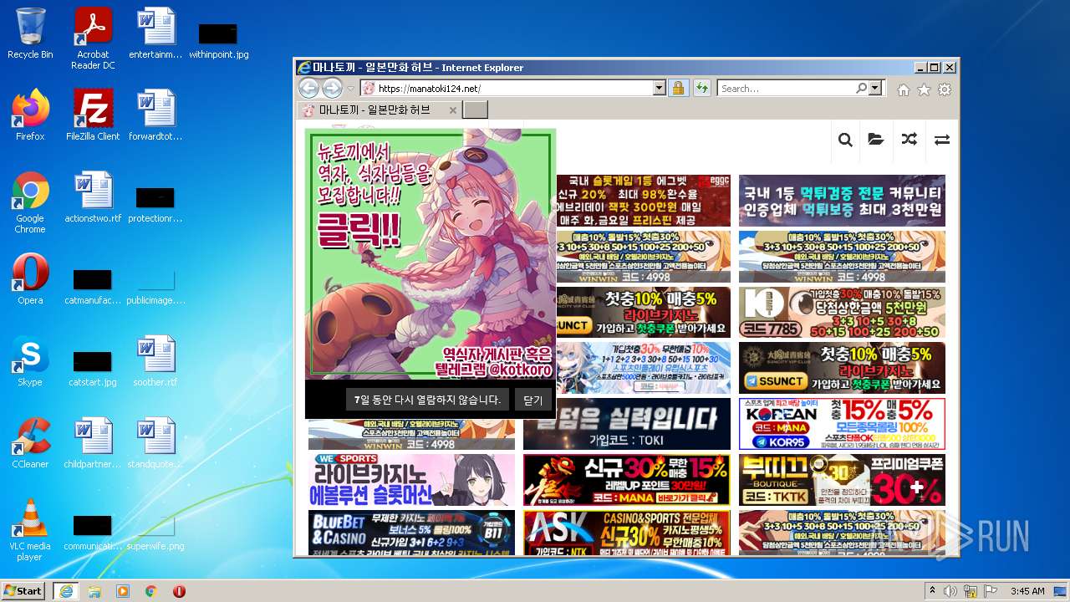The height and width of the screenshot is (602, 1070).
Task: Open the KOREAN 코드 MANA banner
Action: coord(842,424)
